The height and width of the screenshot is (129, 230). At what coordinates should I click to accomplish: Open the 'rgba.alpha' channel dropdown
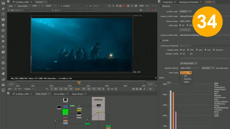pyautogui.click(x=24, y=6)
